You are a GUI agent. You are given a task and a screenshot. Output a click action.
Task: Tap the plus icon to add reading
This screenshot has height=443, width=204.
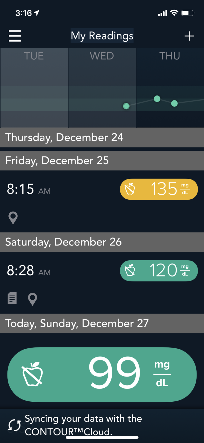189,36
